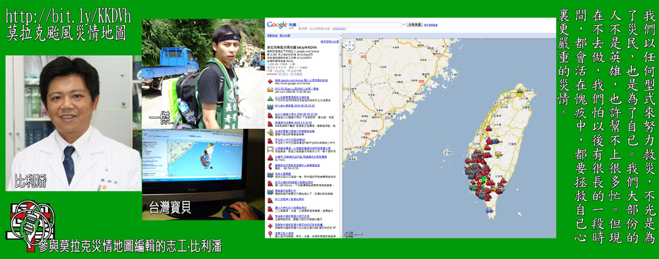Viewport: 659px width, 259px height.
Task: Collapse the left panel with the arrow
Action: pos(341,35)
